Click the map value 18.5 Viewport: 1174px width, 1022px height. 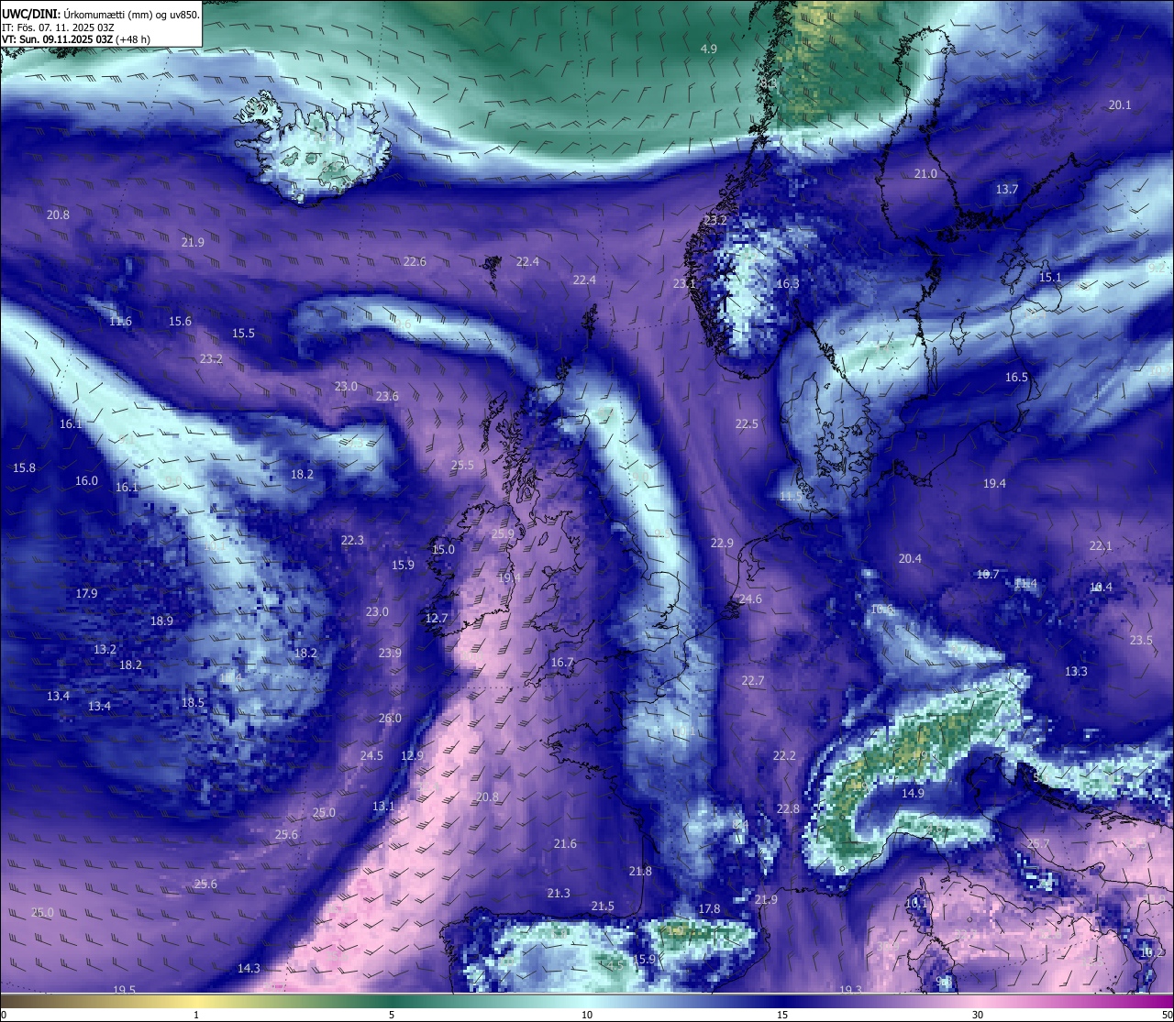tap(193, 703)
